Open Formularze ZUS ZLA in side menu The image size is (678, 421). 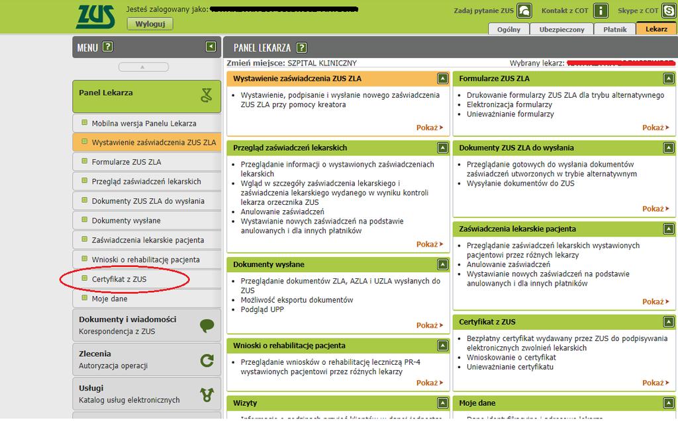[146, 162]
